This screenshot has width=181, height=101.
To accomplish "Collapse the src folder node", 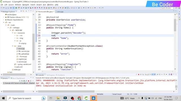I will click(x=4, y=22).
